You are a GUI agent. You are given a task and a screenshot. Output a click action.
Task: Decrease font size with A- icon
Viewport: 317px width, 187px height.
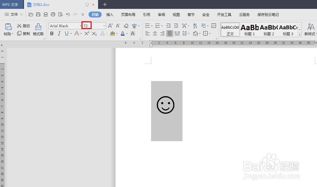[118, 26]
